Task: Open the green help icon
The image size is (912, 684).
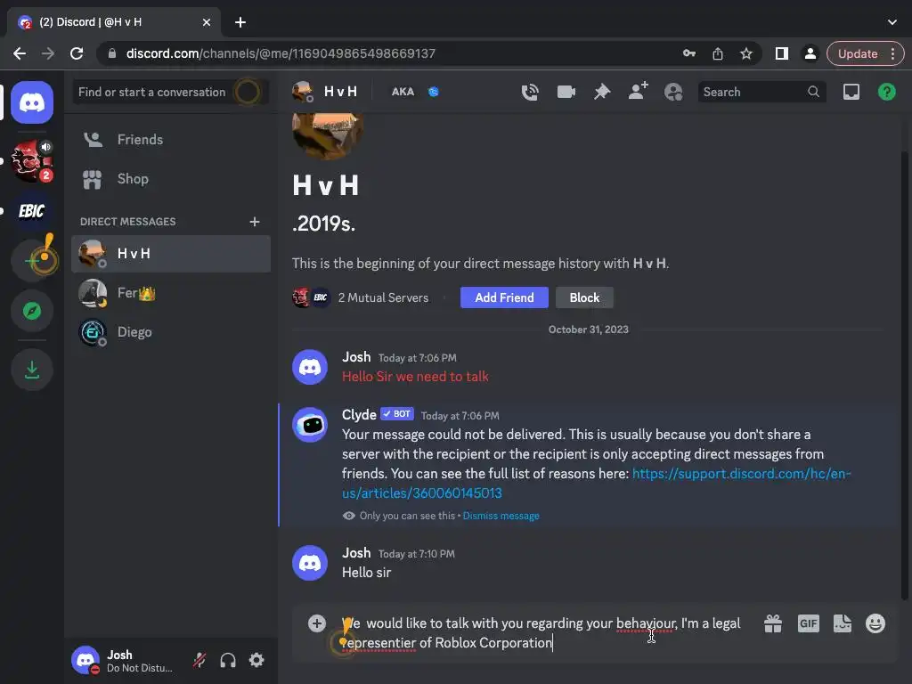Action: pyautogui.click(x=886, y=92)
